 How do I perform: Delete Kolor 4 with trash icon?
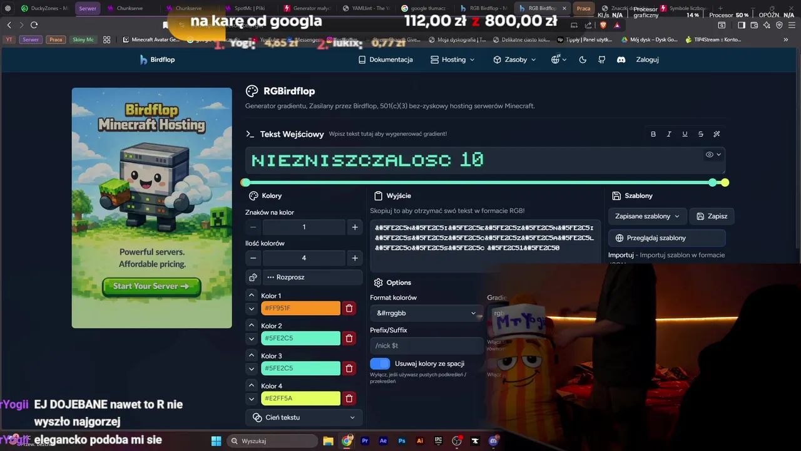349,398
